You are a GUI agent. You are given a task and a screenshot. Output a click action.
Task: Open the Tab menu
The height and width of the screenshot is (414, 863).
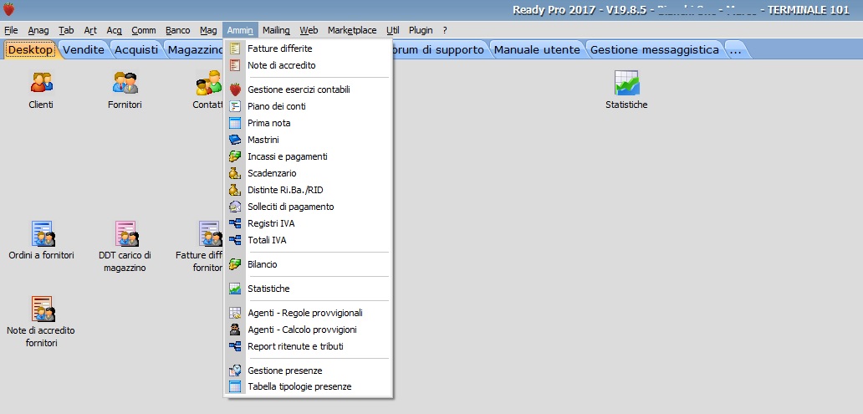66,30
